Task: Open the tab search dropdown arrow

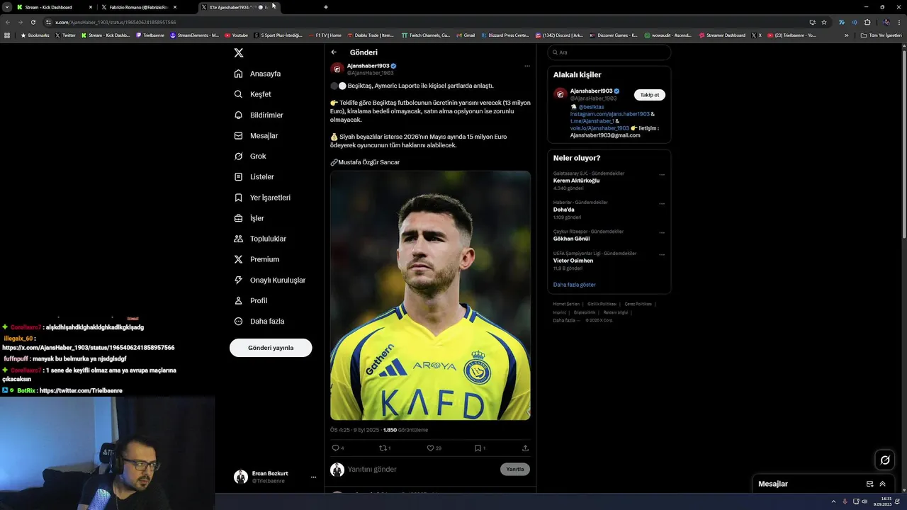Action: coord(6,7)
